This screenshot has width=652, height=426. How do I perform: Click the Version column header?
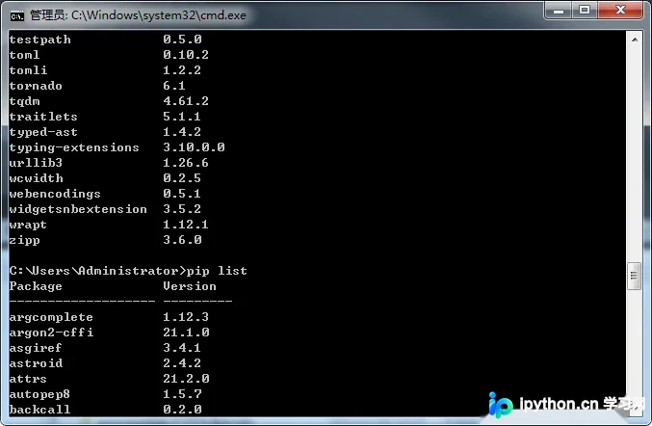click(190, 286)
